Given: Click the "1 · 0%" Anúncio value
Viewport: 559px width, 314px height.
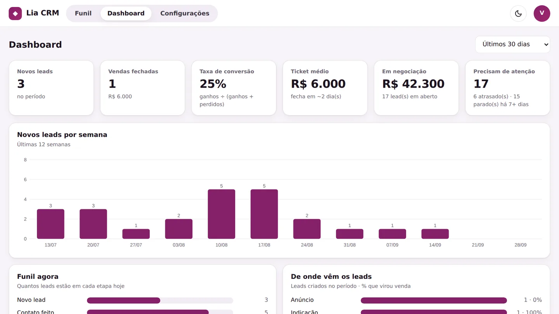Looking at the screenshot, I should coord(533,300).
